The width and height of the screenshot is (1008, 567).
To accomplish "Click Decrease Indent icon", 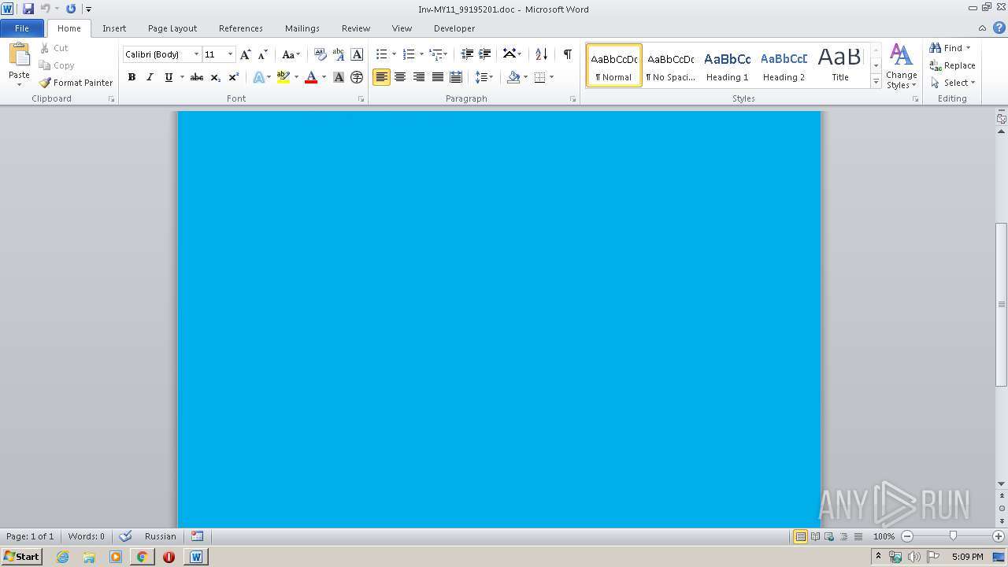I will coord(467,54).
